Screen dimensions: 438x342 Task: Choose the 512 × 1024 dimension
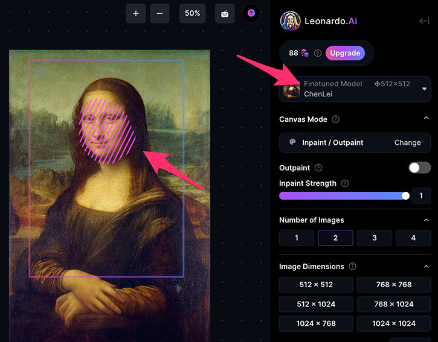(316, 304)
